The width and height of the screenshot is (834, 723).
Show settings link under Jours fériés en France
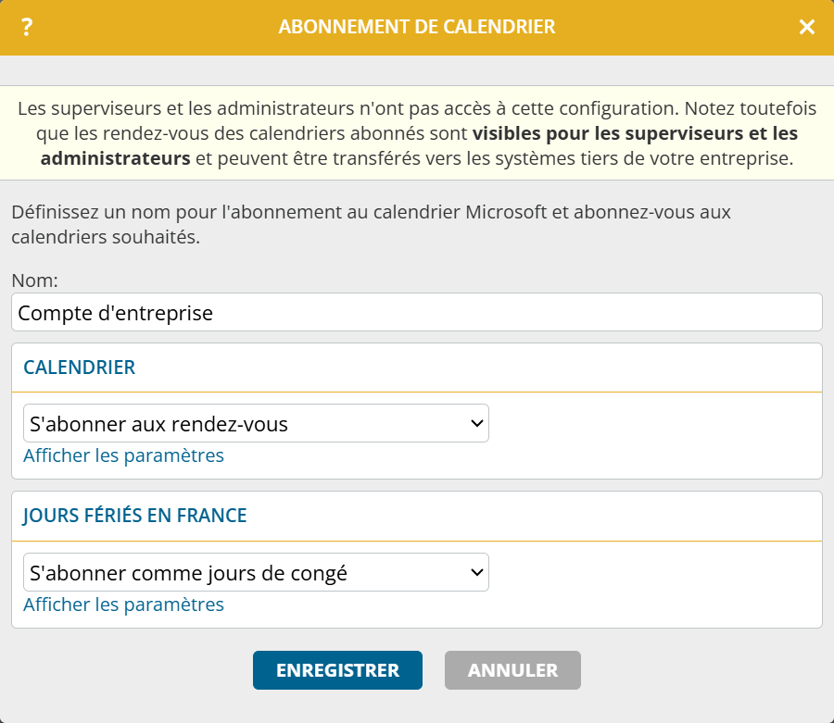pos(123,605)
